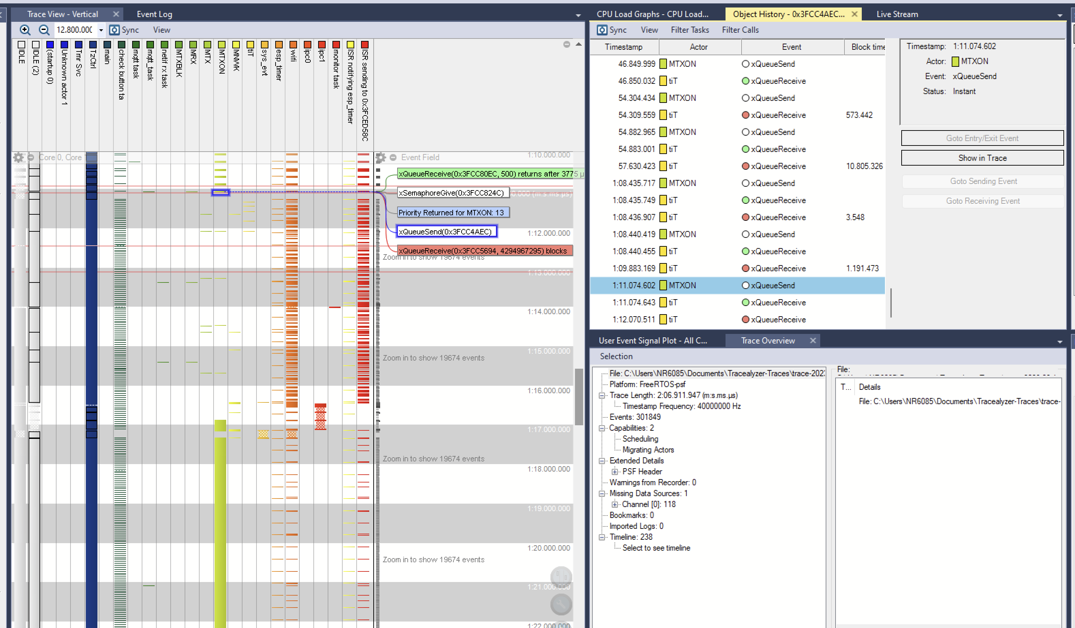This screenshot has width=1075, height=628.
Task: Expand the PSF Header tree node
Action: coord(615,472)
